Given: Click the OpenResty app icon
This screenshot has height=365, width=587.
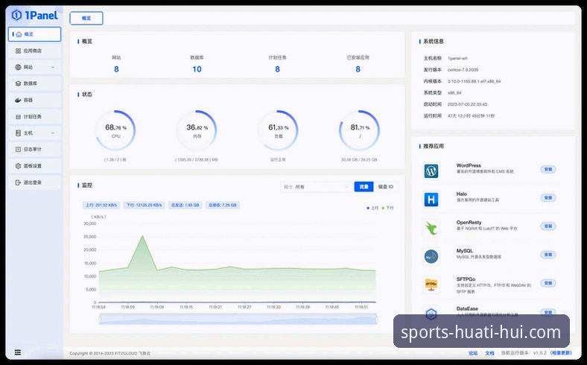Looking at the screenshot, I should (x=431, y=228).
